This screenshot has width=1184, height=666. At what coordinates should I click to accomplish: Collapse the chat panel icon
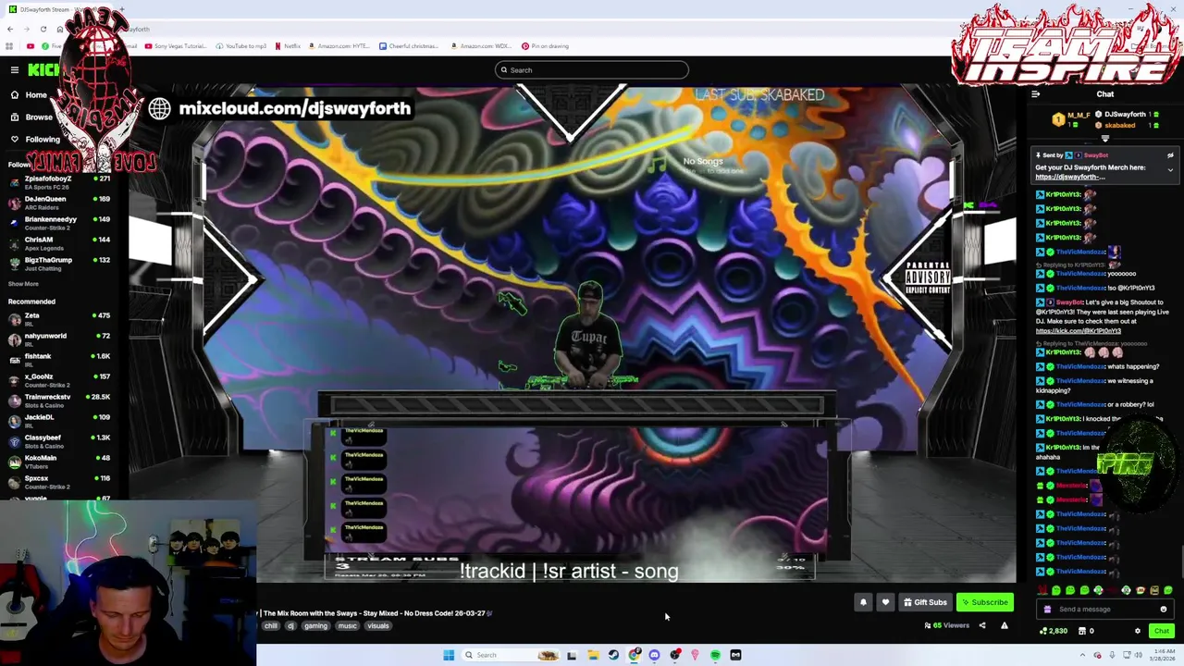(1035, 94)
